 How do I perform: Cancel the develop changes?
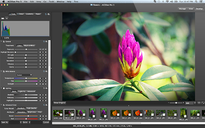(46, 122)
